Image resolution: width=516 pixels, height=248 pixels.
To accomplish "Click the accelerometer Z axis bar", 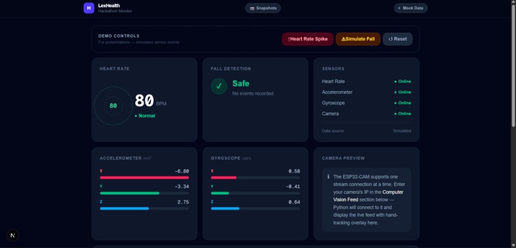I will (x=144, y=208).
